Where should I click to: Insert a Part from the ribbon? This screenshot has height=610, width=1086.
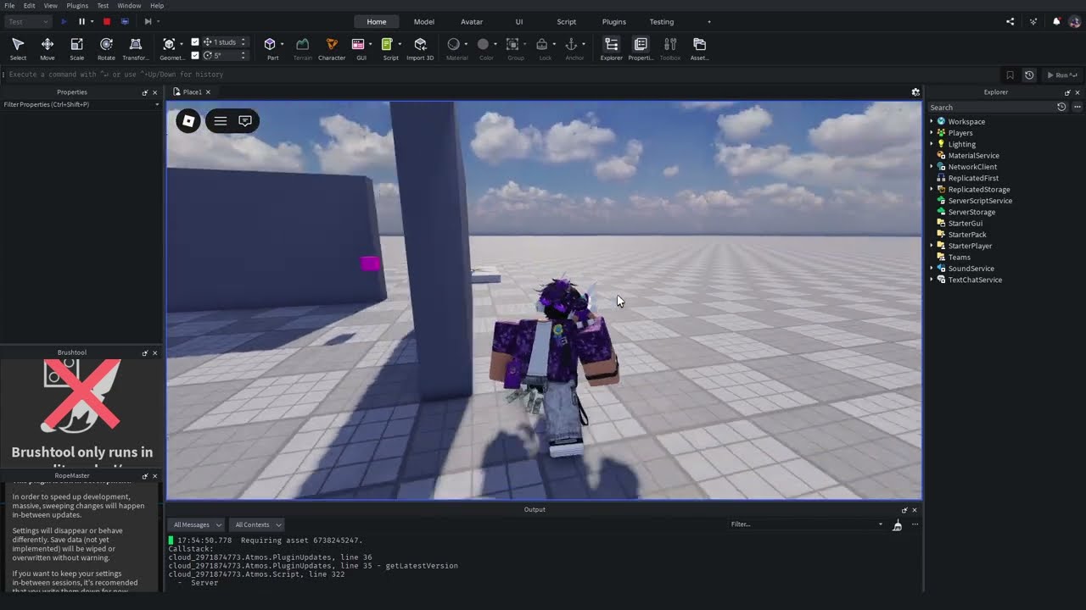pyautogui.click(x=271, y=48)
